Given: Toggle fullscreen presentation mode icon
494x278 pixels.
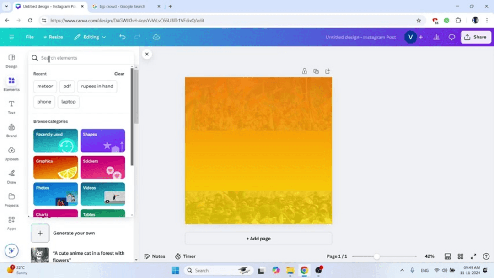Looking at the screenshot, I should (x=473, y=256).
